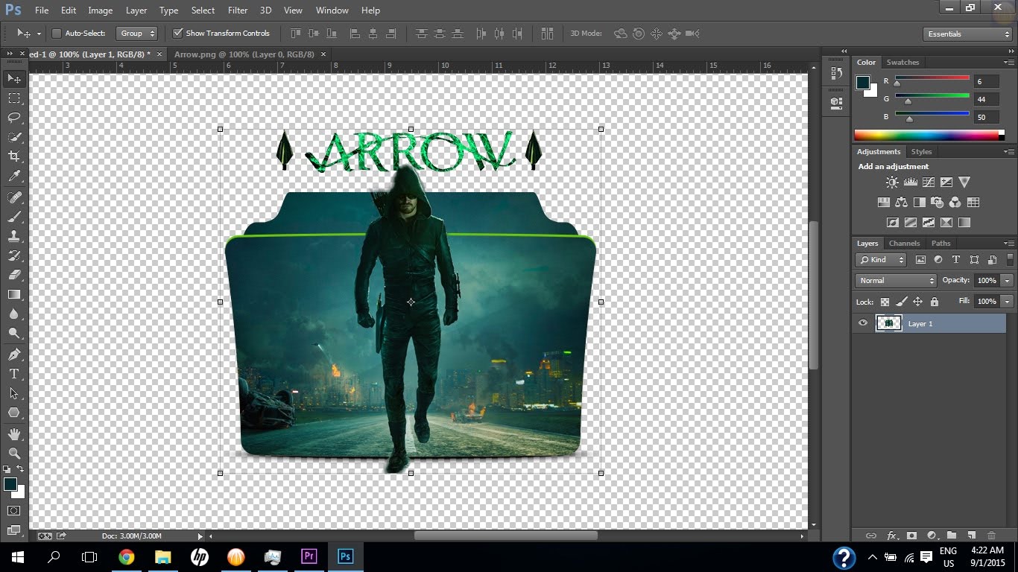Open Google Chrome from the taskbar
This screenshot has height=572, width=1018.
pos(127,557)
